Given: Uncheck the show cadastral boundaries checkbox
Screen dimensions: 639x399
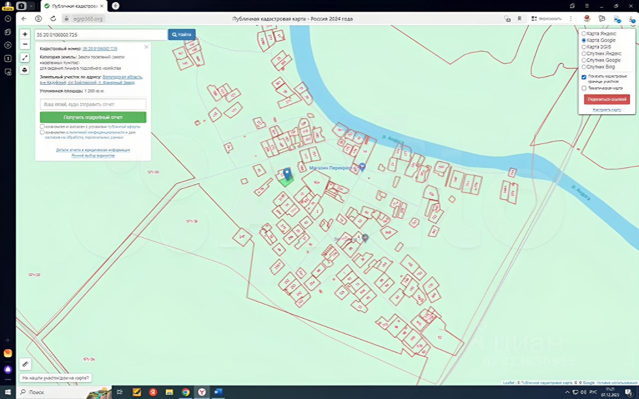Looking at the screenshot, I should (584, 77).
